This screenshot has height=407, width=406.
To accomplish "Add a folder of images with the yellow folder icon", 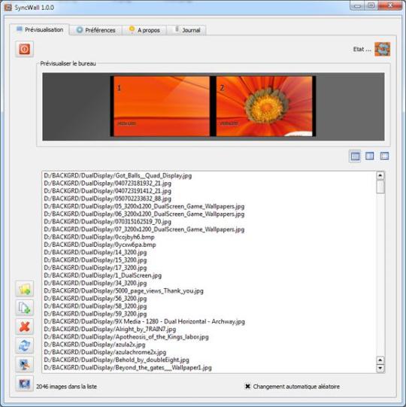I will pyautogui.click(x=24, y=289).
